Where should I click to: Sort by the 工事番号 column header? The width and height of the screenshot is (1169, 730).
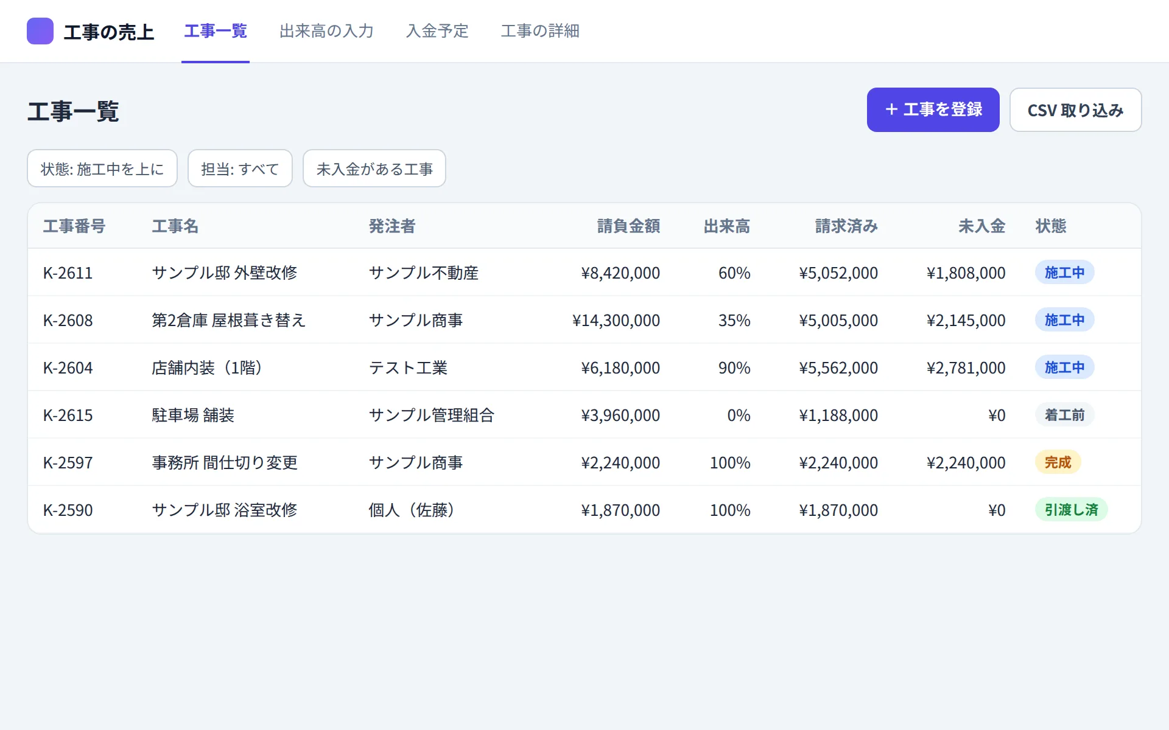[x=74, y=226]
